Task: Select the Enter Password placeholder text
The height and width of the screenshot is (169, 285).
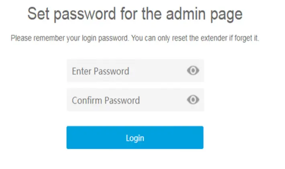Action: click(100, 71)
